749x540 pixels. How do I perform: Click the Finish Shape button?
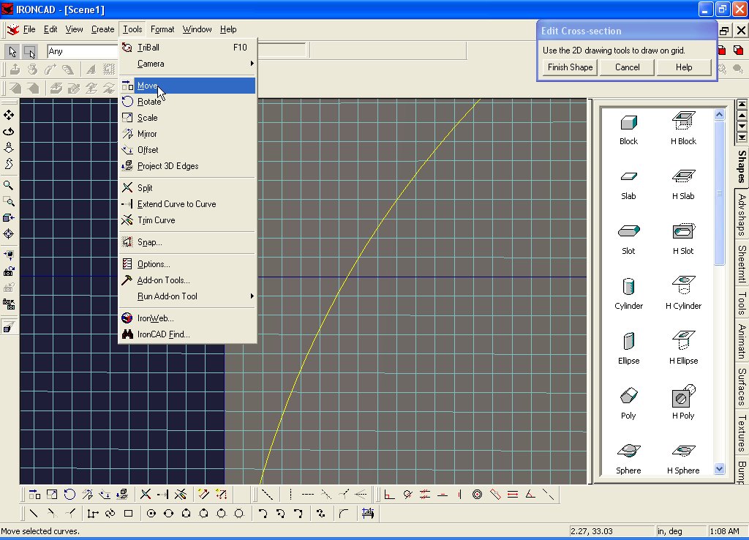570,67
